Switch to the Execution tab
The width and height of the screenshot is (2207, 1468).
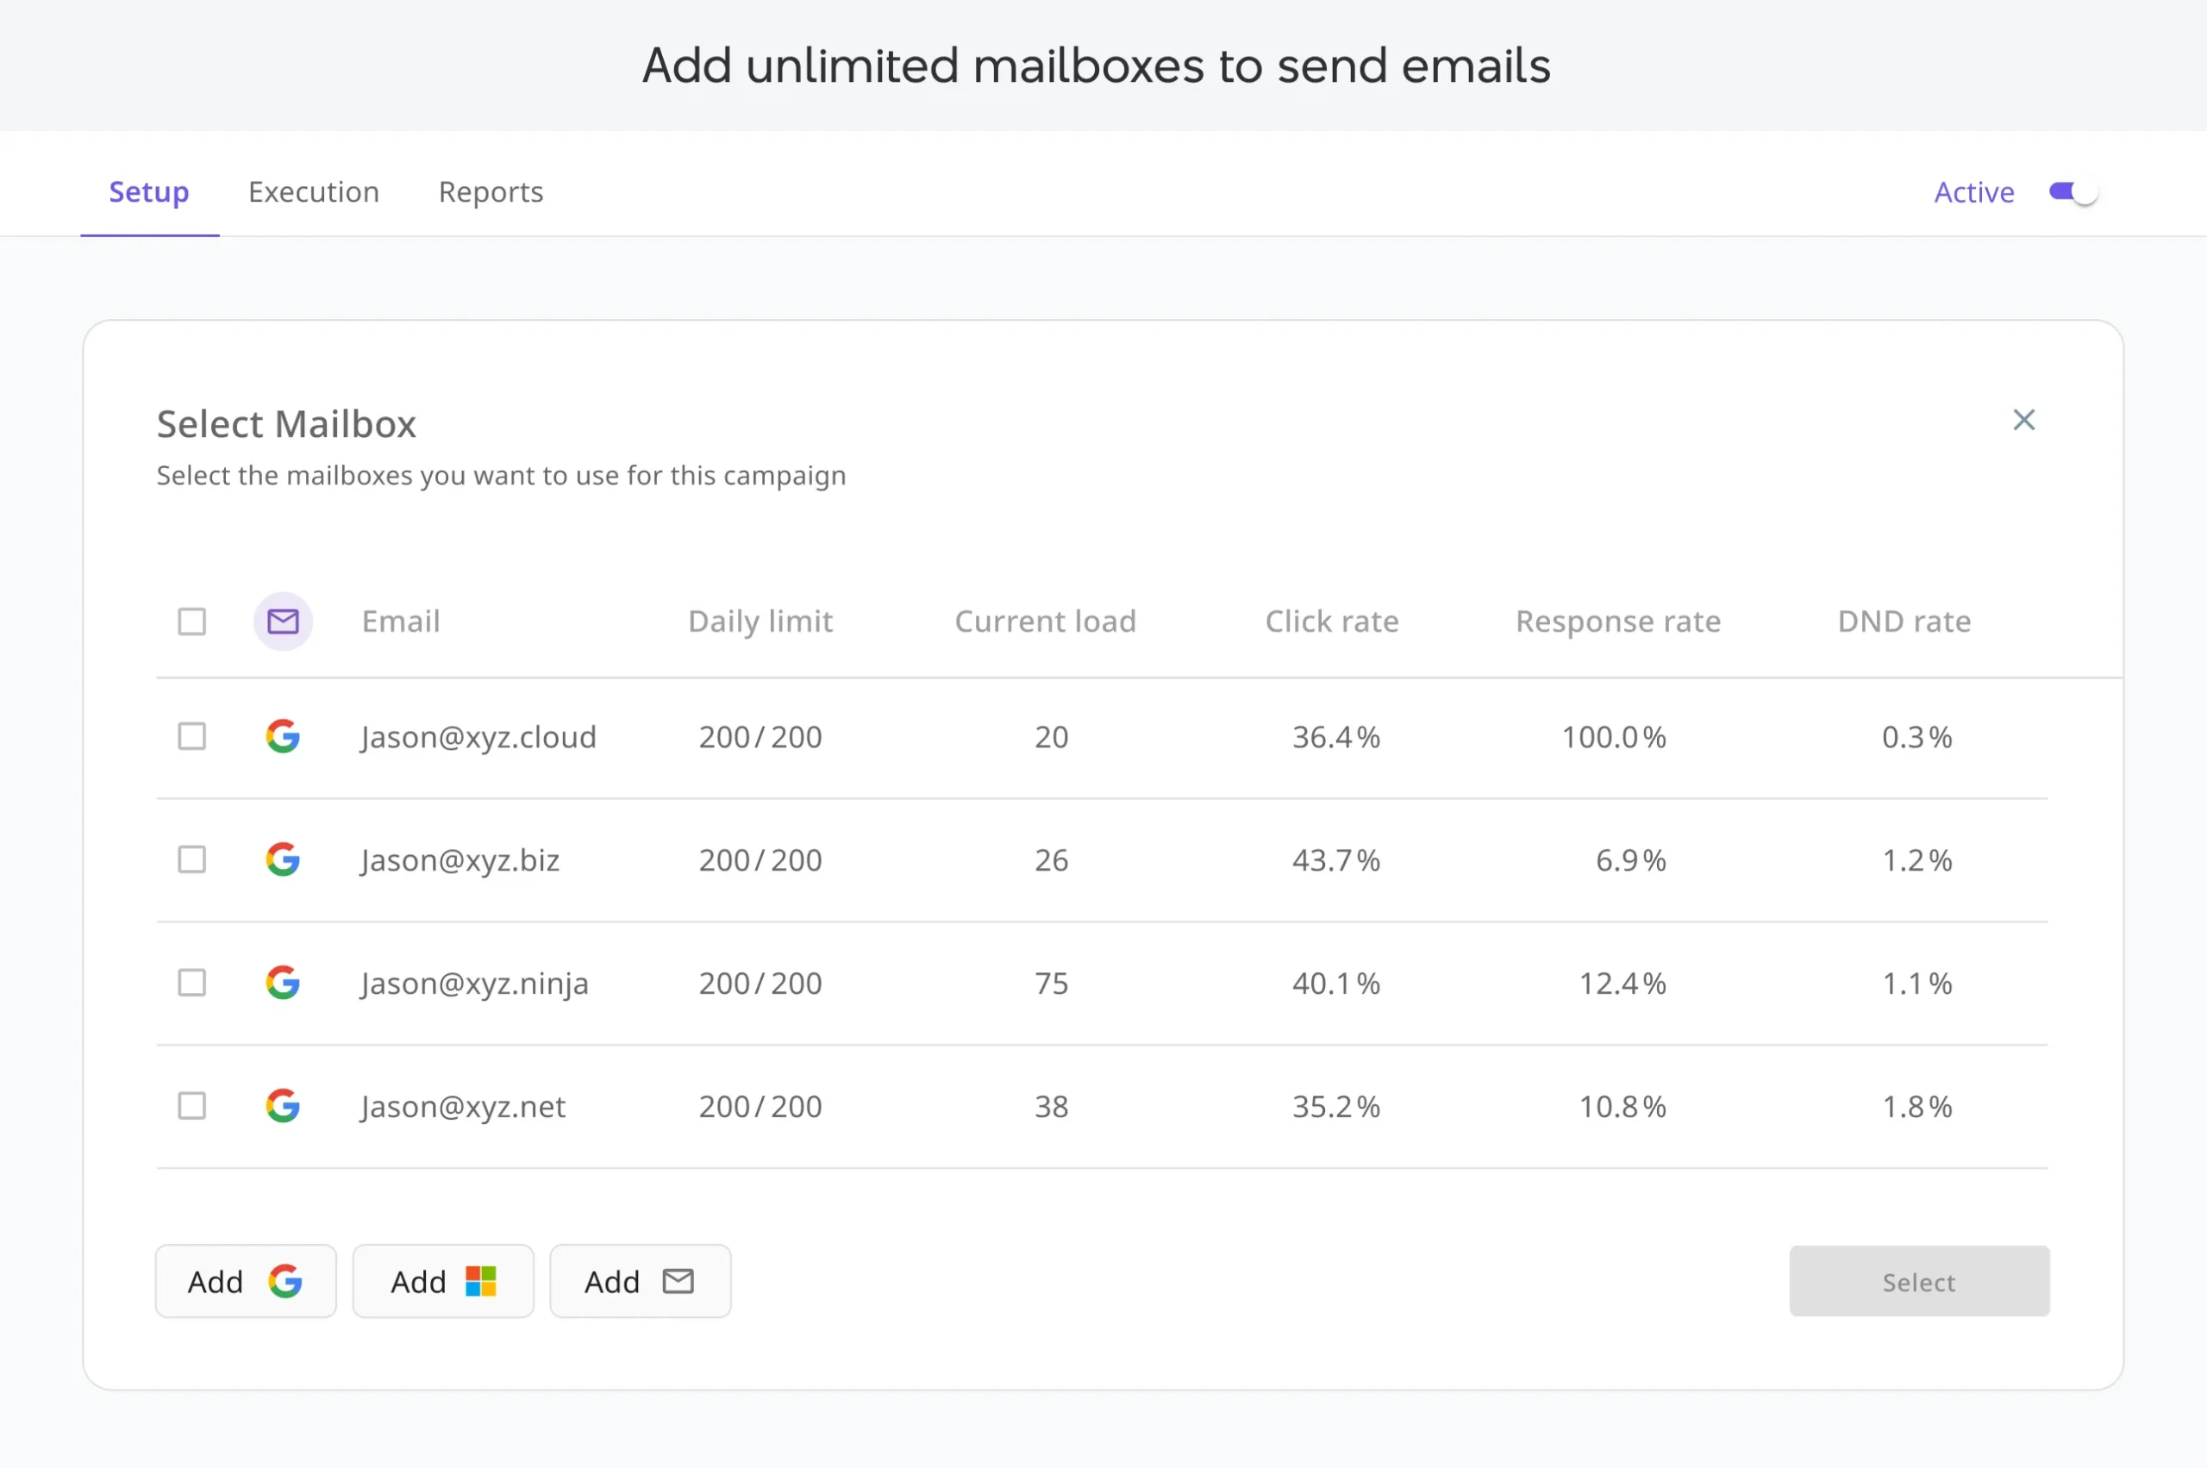click(x=315, y=191)
